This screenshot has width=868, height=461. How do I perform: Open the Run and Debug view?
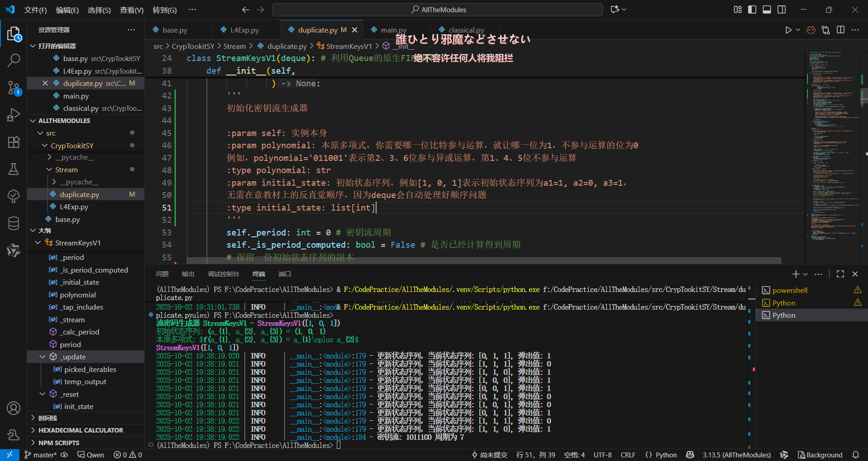point(14,115)
